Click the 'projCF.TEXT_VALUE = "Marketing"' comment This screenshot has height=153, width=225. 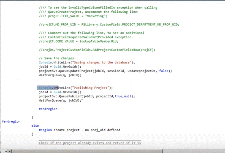point(73,16)
